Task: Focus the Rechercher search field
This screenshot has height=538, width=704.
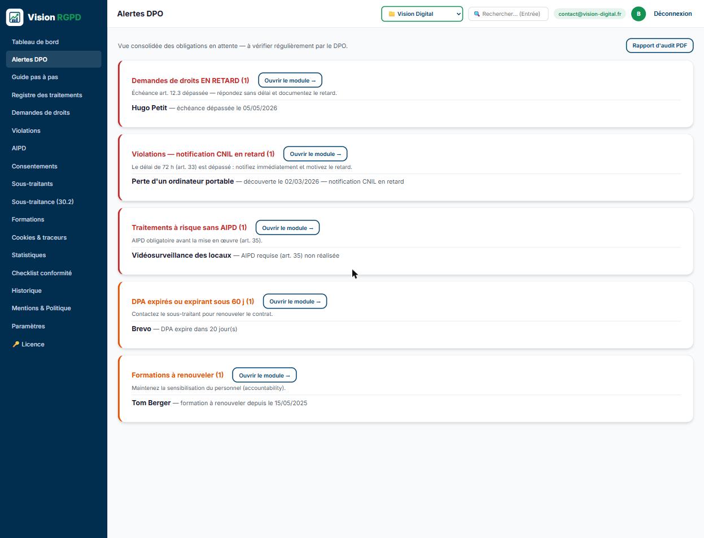Action: tap(508, 14)
